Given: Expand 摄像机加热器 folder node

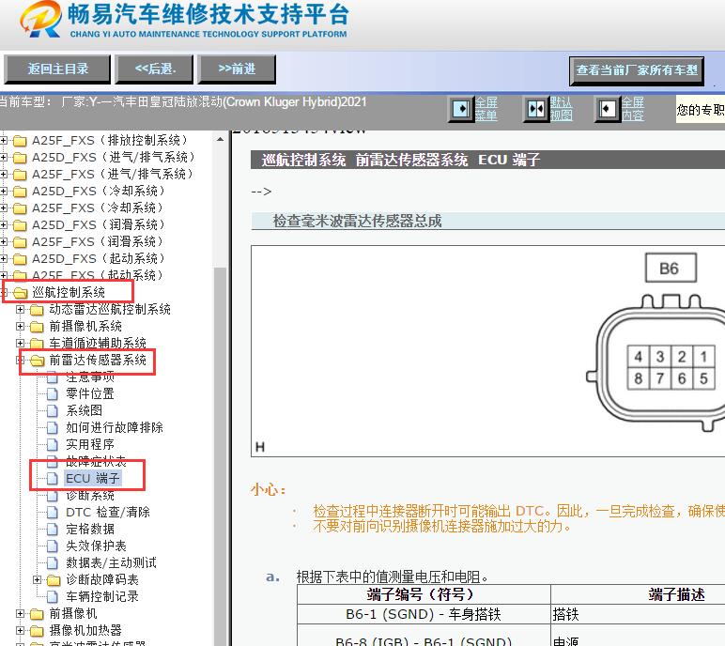Looking at the screenshot, I should pyautogui.click(x=21, y=630).
